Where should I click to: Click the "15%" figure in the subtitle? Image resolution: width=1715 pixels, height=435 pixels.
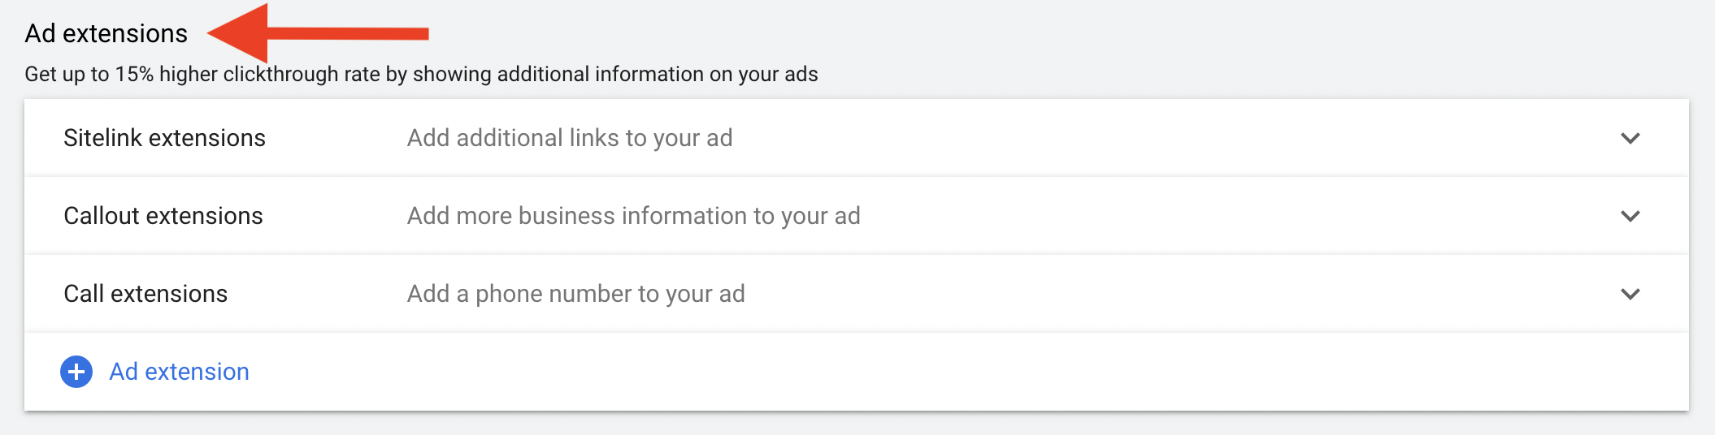click(134, 74)
